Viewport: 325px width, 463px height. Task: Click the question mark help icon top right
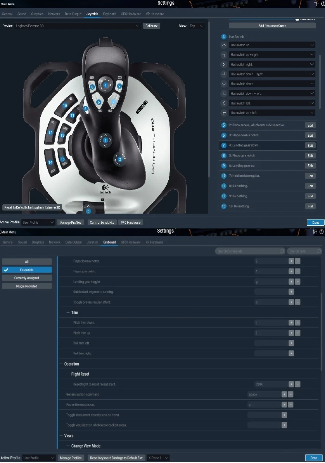pyautogui.click(x=323, y=3)
